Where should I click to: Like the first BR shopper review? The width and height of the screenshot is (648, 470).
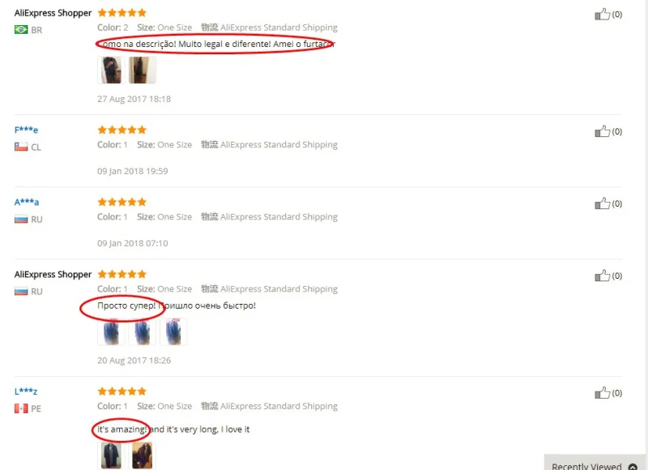coord(602,14)
